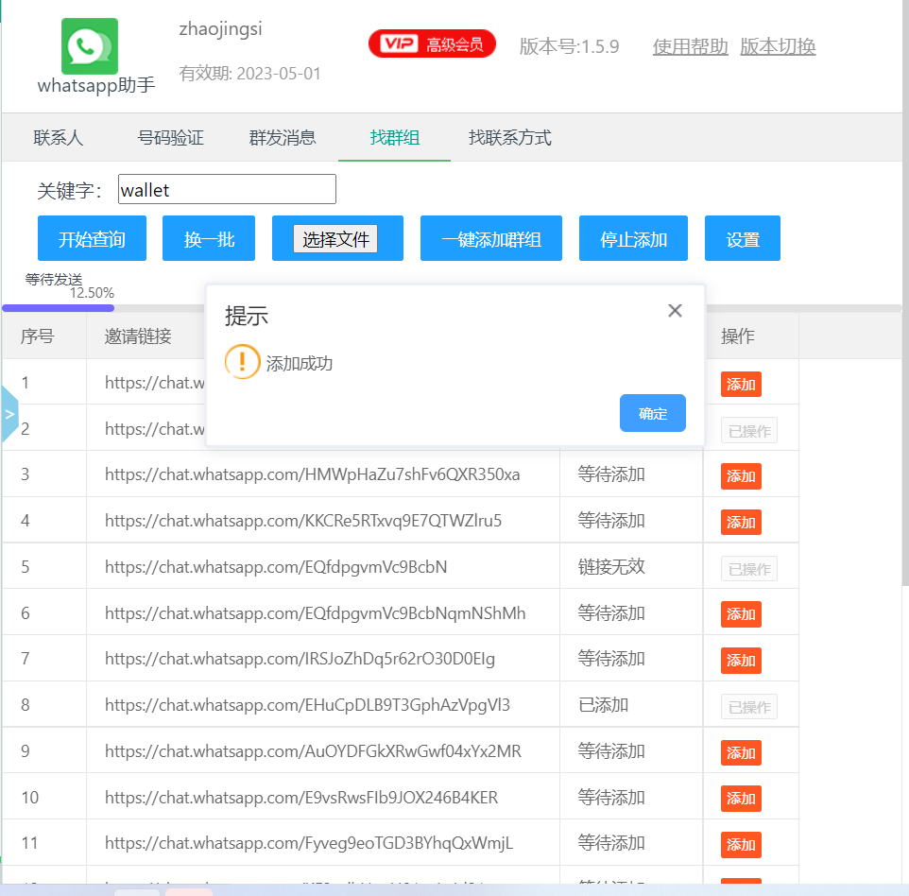Click the warning exclamation icon in dialog
Screen dimensions: 909x896
point(242,362)
